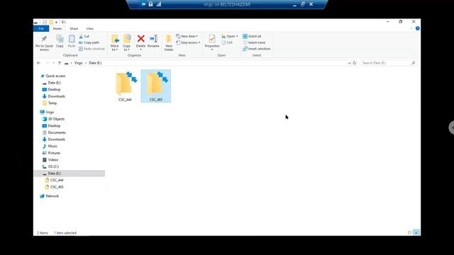The height and width of the screenshot is (255, 454).
Task: Open 3D Objects in sidebar
Action: pos(56,119)
